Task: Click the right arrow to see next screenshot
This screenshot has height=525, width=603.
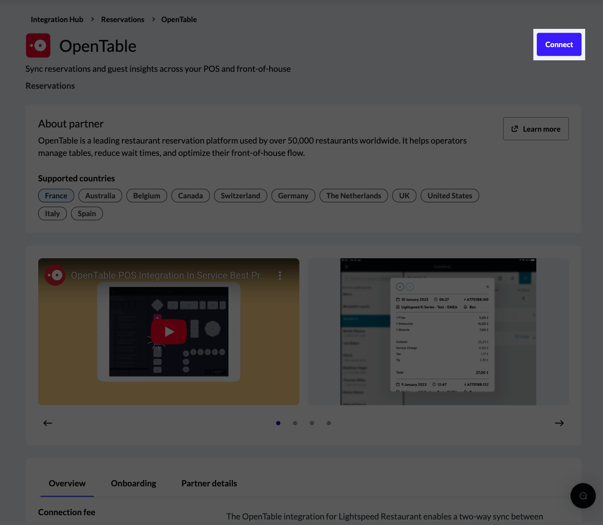Action: (x=559, y=423)
